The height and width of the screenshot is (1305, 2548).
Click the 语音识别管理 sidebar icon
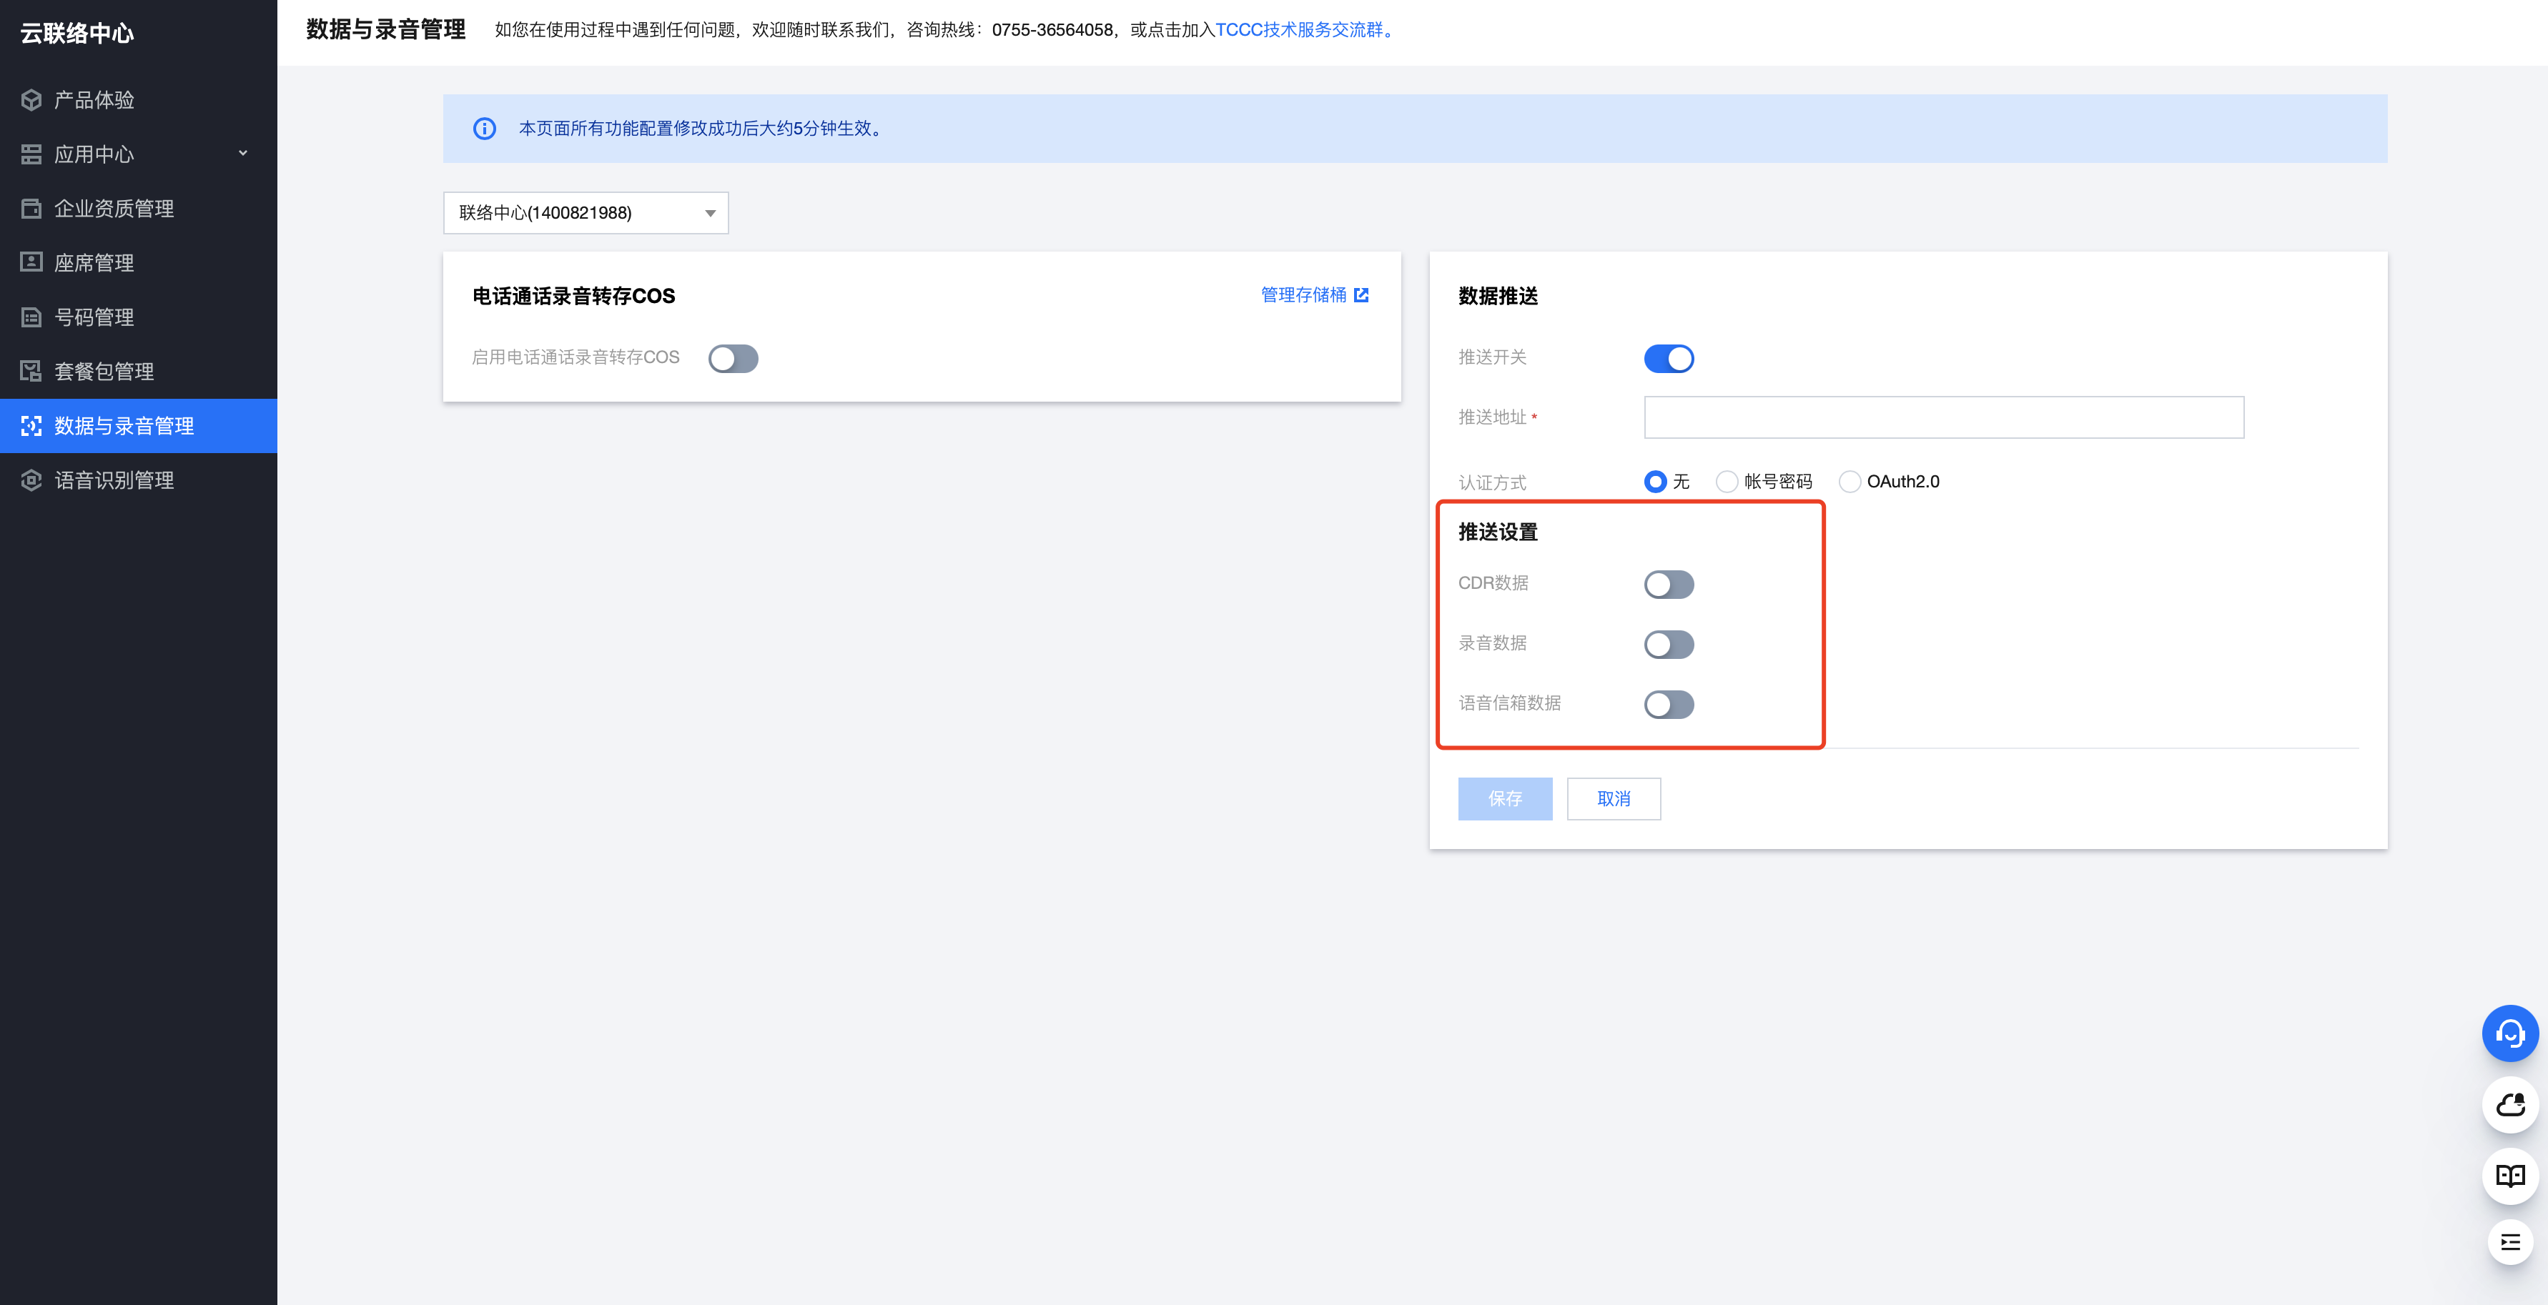tap(31, 480)
